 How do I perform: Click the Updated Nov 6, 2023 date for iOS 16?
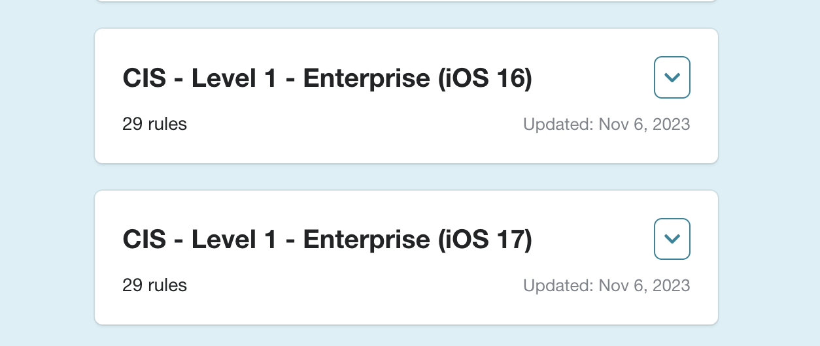tap(606, 124)
